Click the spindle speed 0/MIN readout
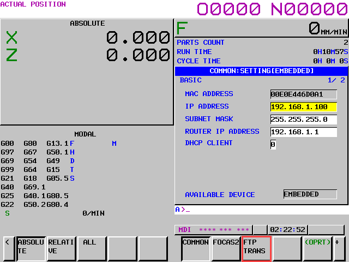This screenshot has height=262, width=349. [x=93, y=213]
